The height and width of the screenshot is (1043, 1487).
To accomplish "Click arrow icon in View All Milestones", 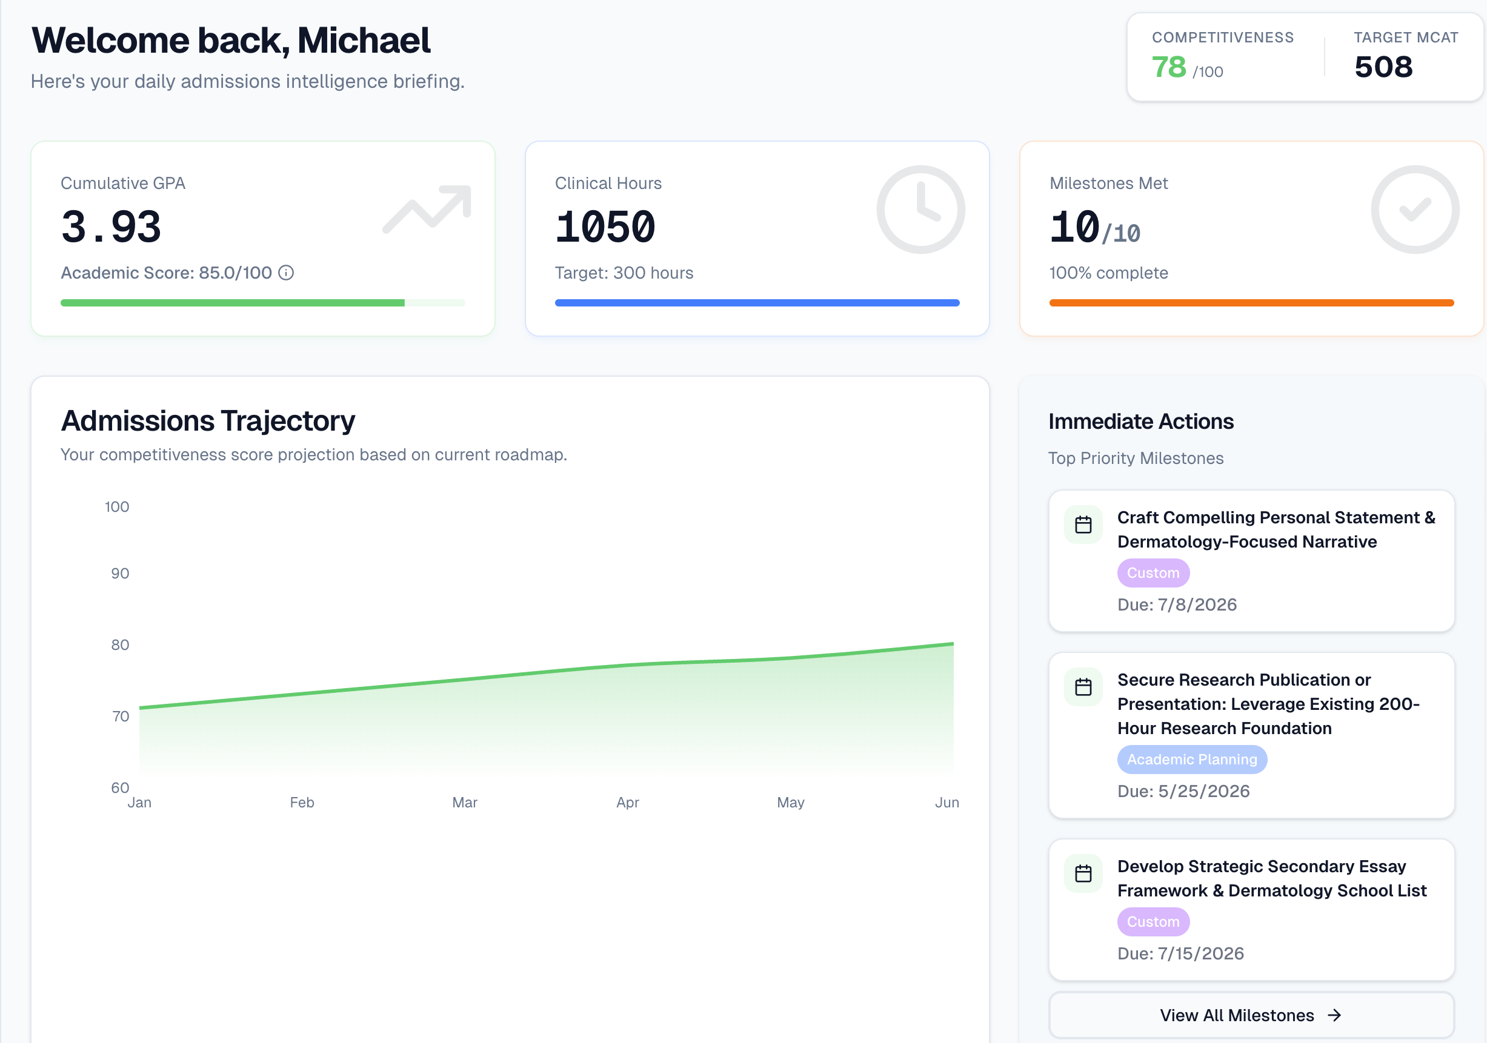I will (1334, 1015).
